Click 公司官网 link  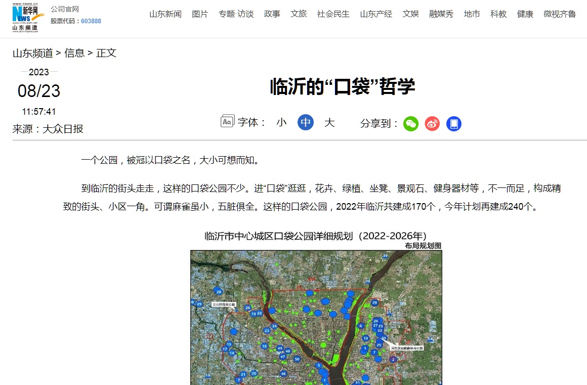pyautogui.click(x=65, y=9)
